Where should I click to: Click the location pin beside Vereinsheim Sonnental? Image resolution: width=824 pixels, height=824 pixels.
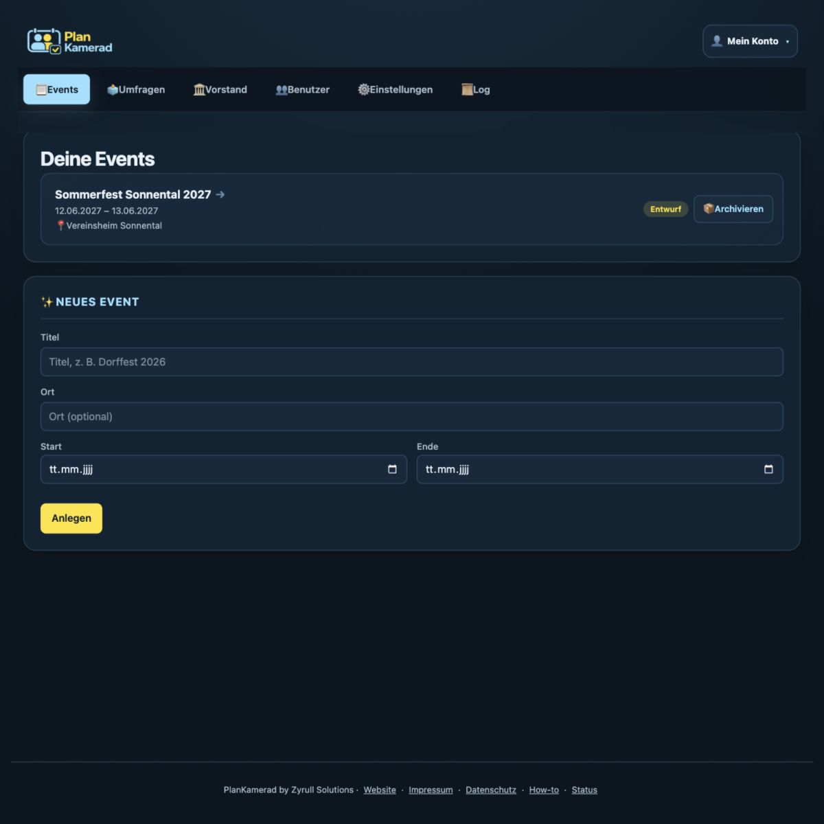coord(60,226)
